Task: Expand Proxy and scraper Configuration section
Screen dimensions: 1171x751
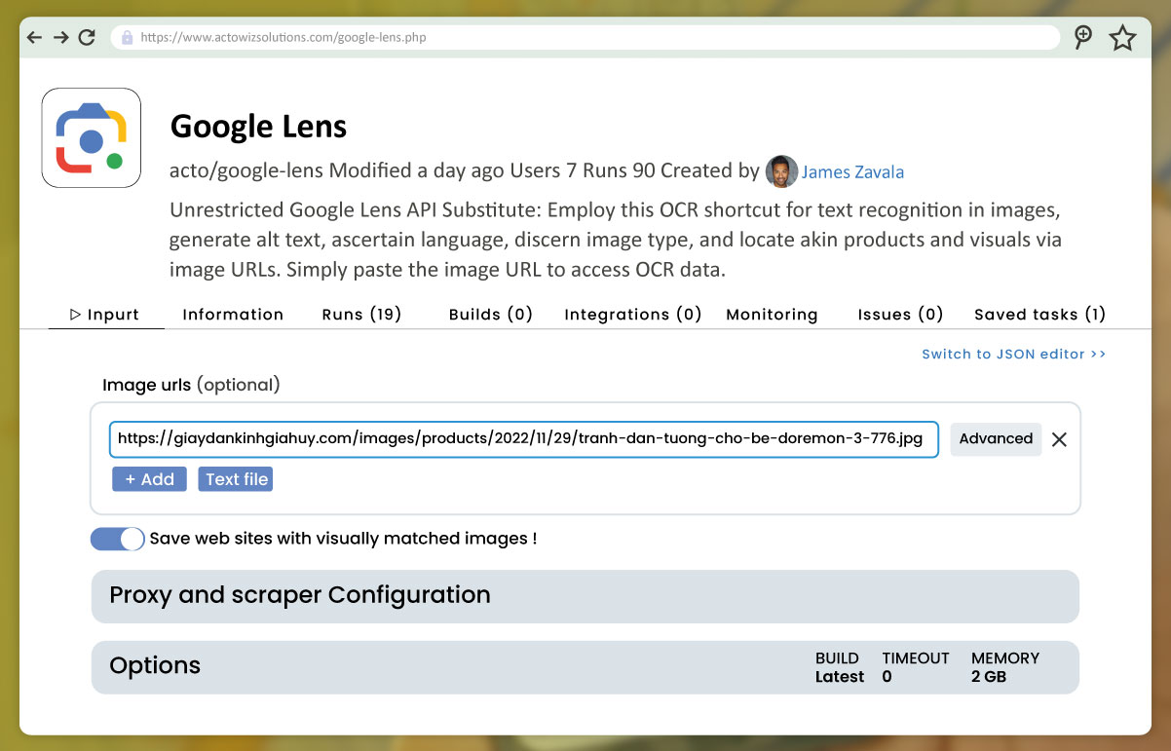Action: point(585,596)
